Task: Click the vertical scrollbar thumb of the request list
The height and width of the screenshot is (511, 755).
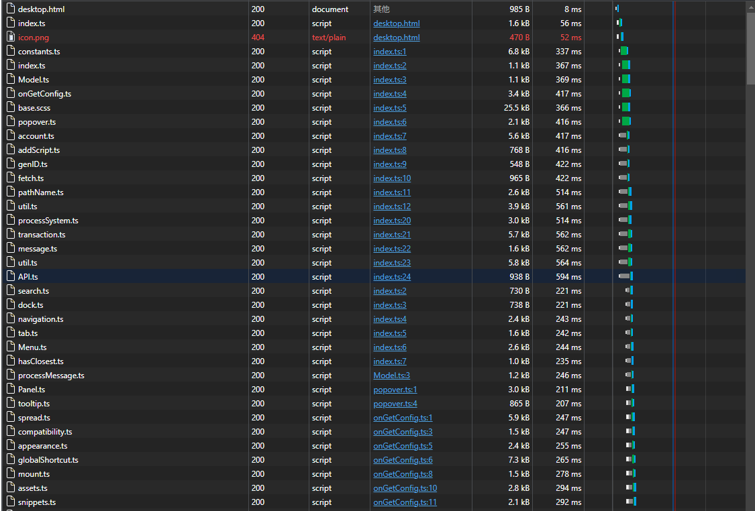Action: click(750, 47)
